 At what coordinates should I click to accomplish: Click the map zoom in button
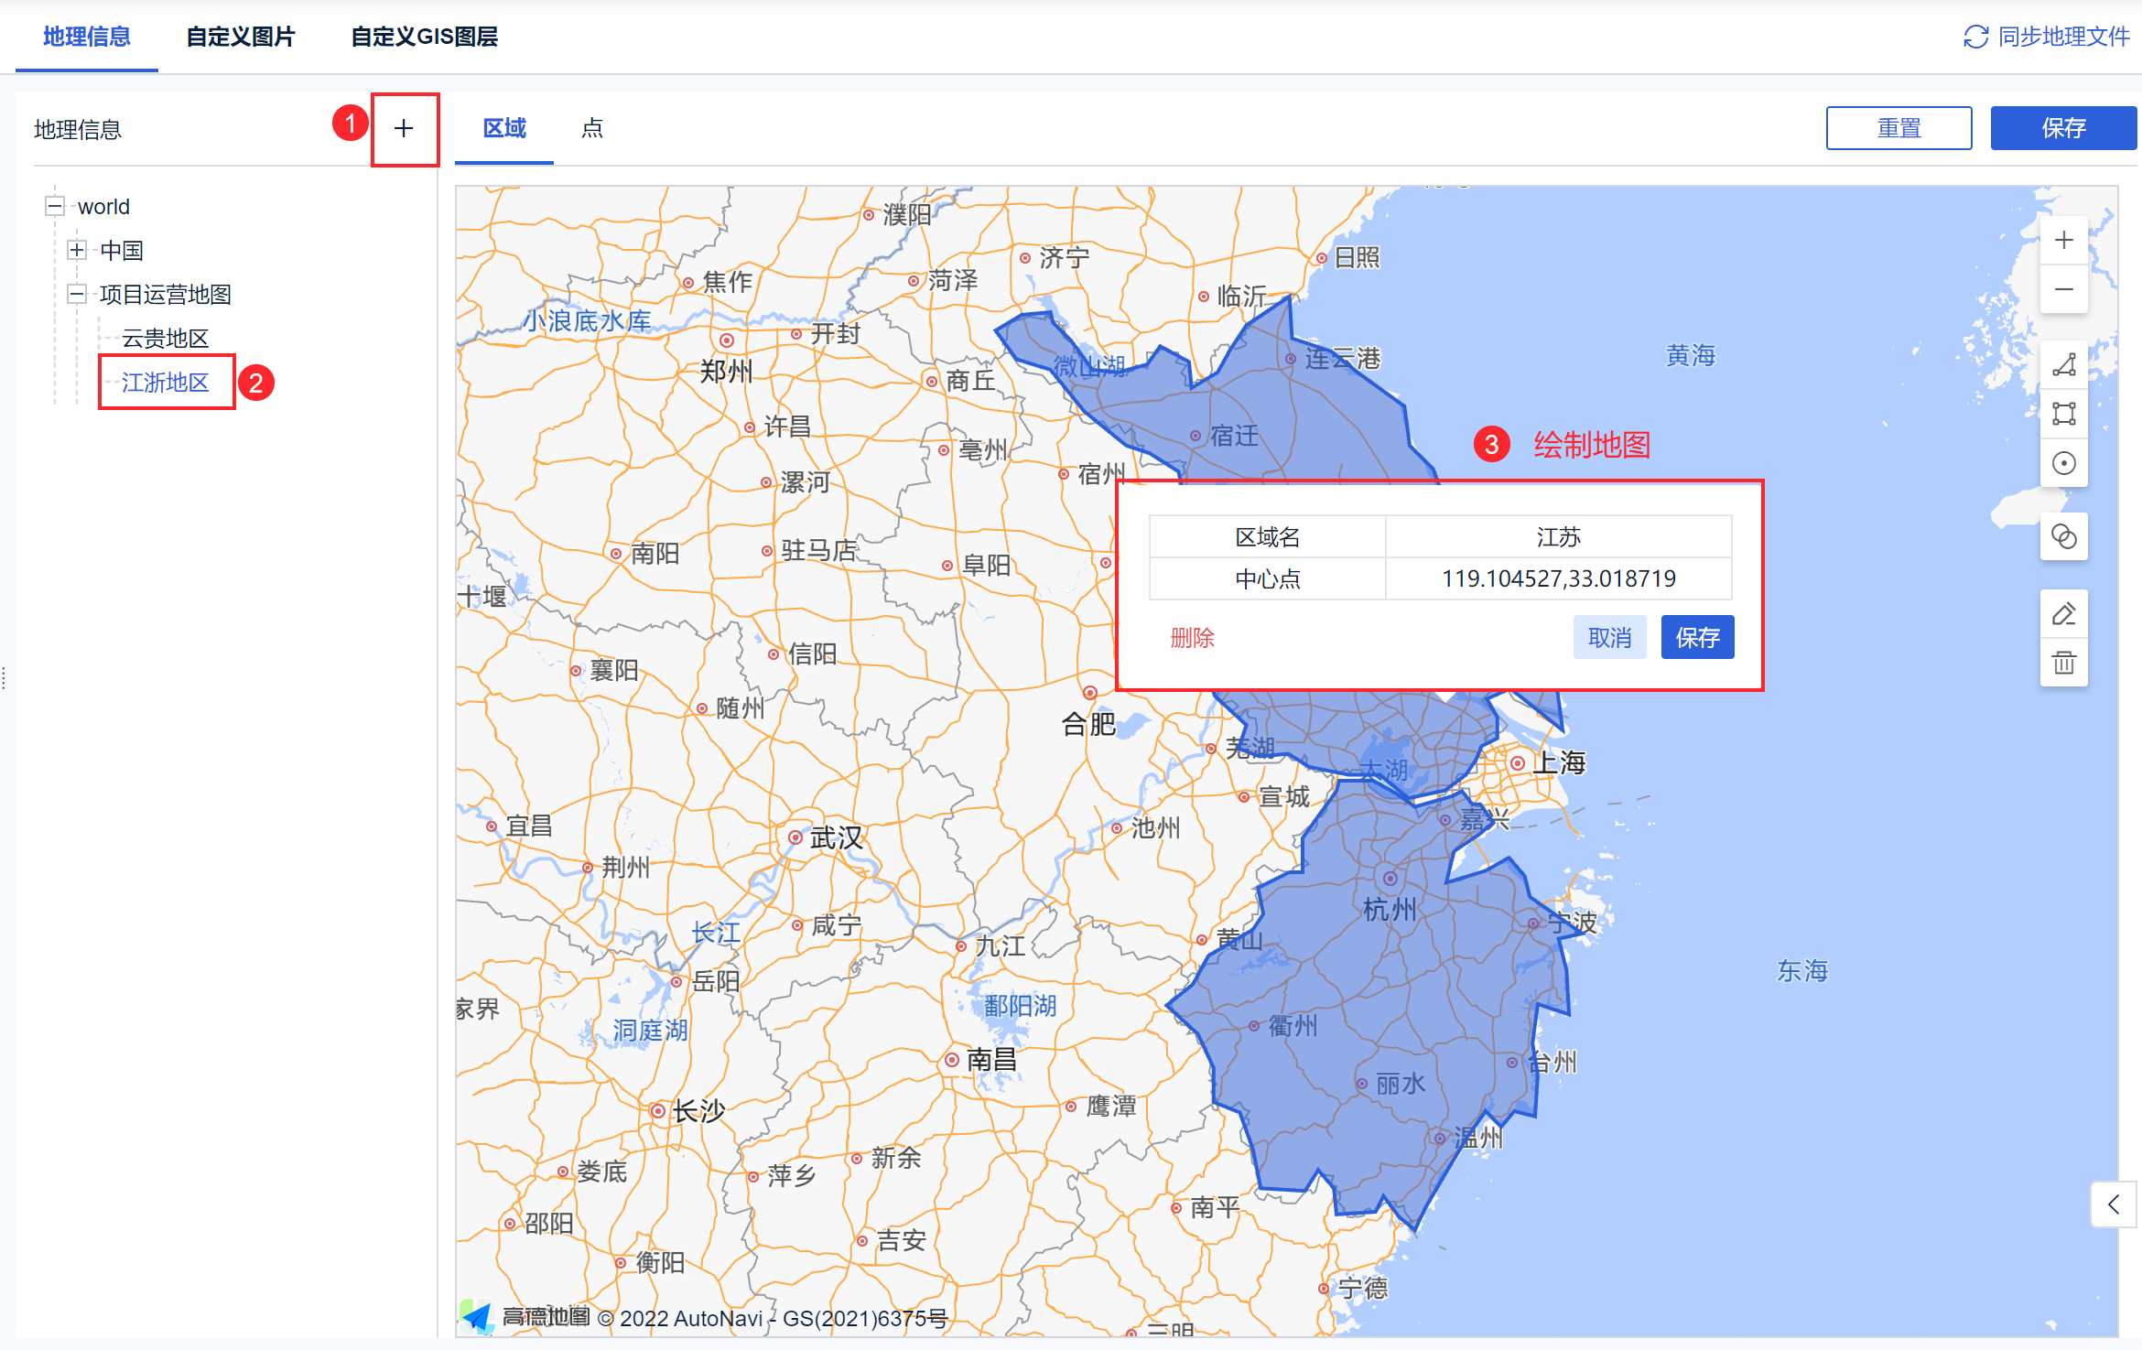[2063, 241]
